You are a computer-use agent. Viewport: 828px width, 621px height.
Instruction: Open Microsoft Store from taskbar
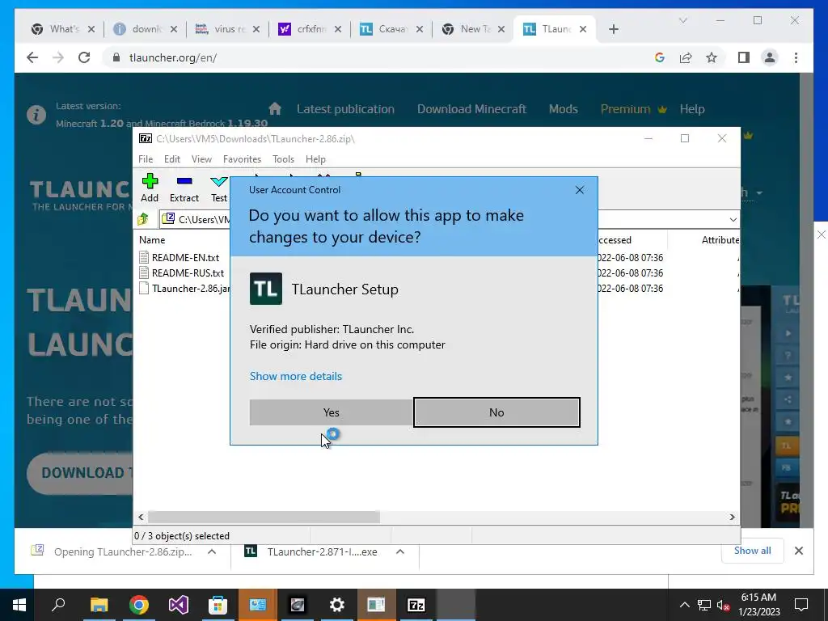coord(218,605)
